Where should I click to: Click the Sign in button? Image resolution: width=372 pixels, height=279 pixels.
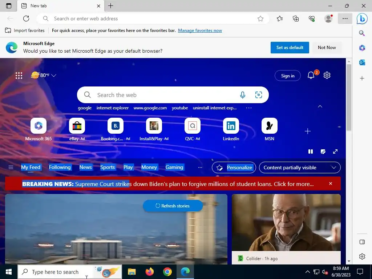point(288,76)
